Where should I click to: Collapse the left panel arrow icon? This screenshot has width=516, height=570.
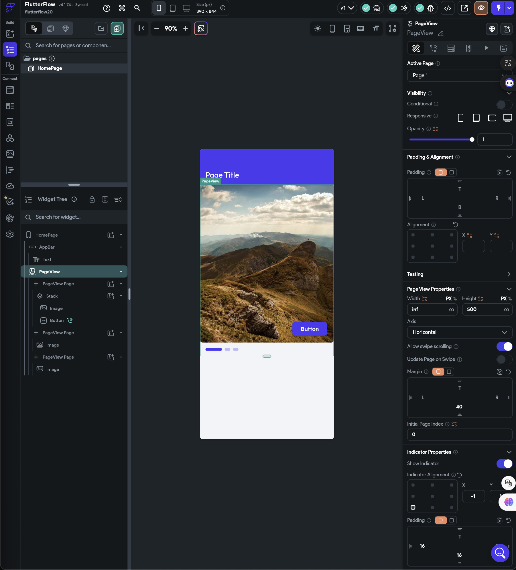pyautogui.click(x=141, y=28)
